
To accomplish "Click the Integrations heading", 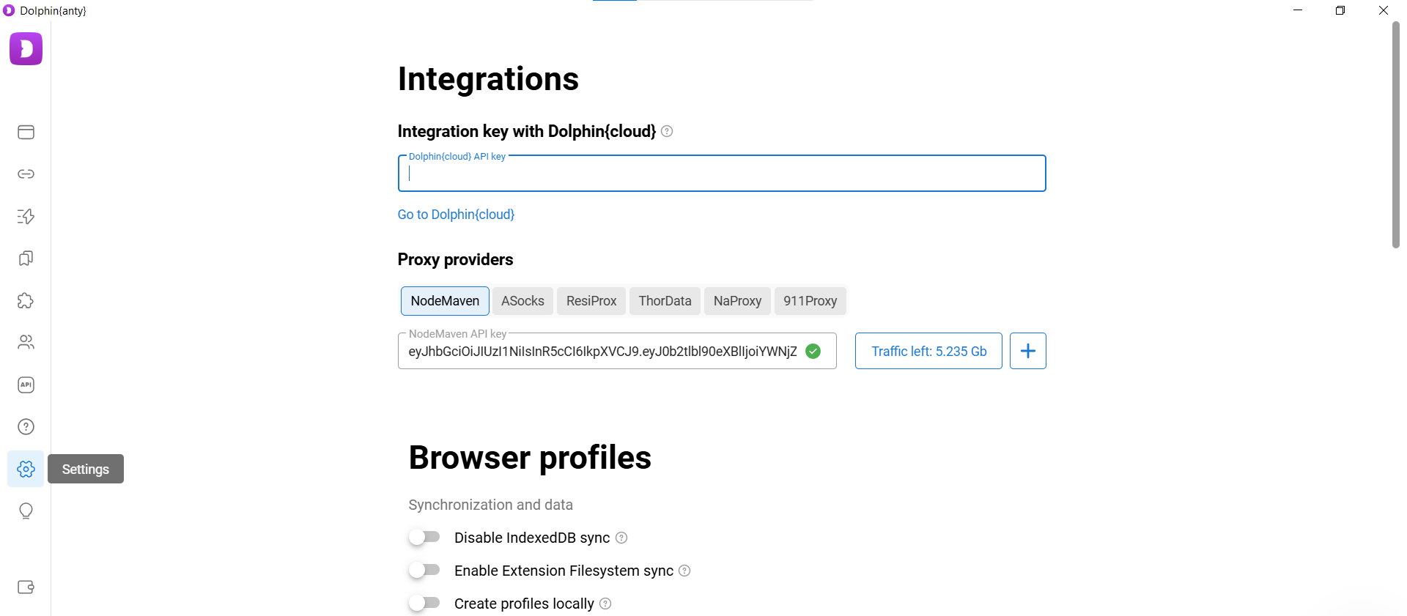I will point(488,79).
